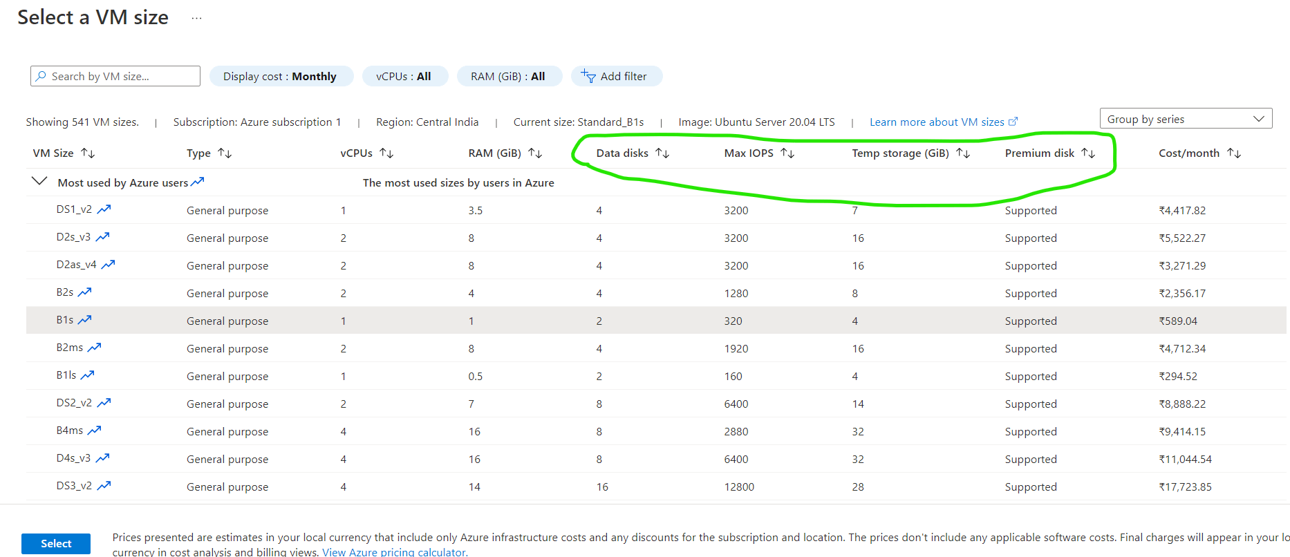The height and width of the screenshot is (557, 1290).
Task: Open the vCPUs: All filter
Action: coord(404,76)
